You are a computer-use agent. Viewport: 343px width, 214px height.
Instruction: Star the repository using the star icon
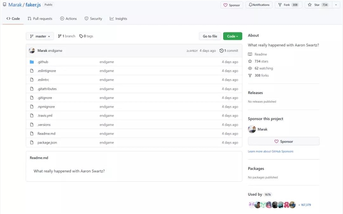tap(310, 5)
